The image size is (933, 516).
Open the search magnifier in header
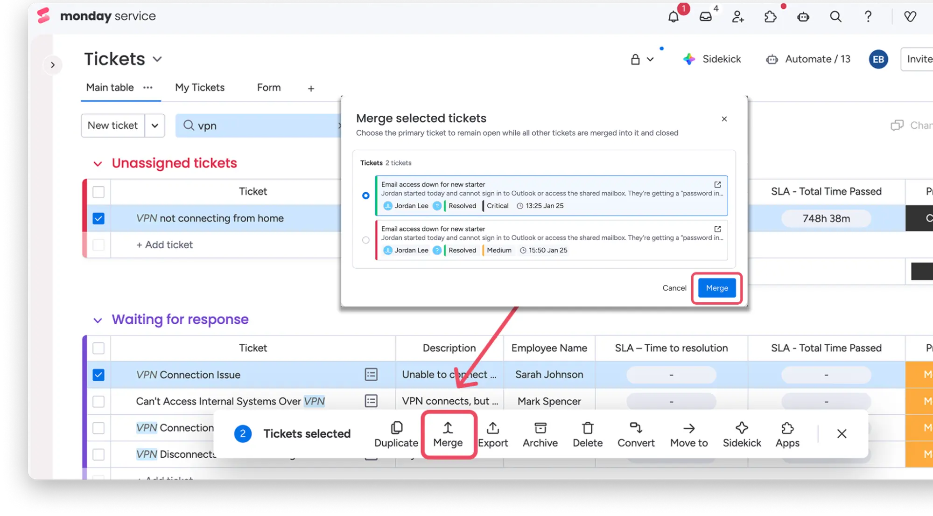pos(835,17)
